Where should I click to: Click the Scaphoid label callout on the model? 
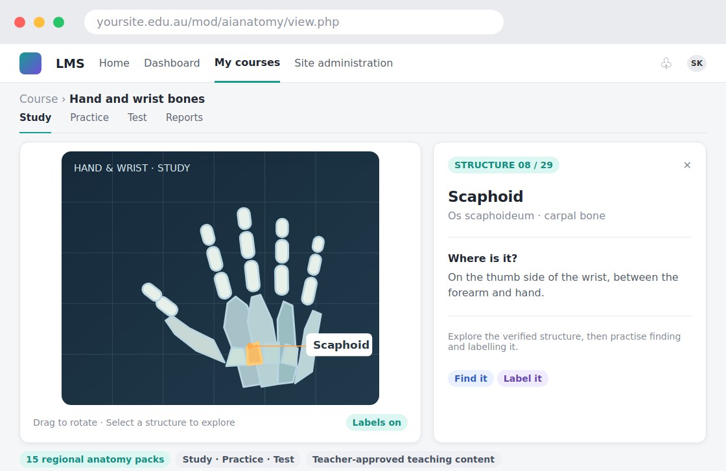339,345
